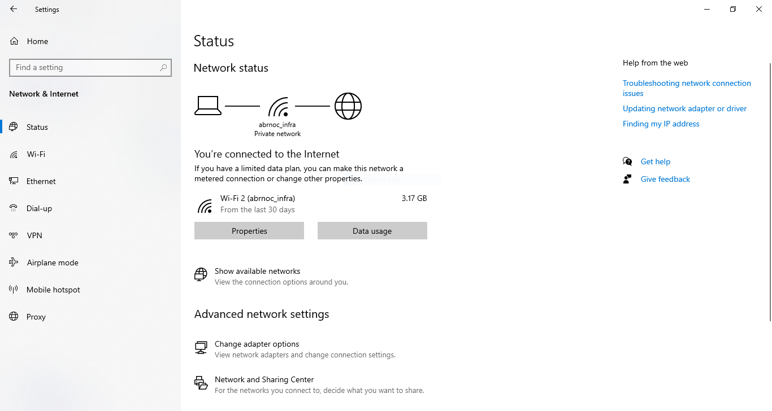Open Mobile hotspot settings
Viewport: 772px width, 411px height.
click(x=90, y=290)
